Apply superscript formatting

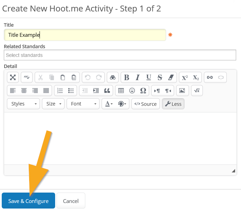(x=185, y=77)
